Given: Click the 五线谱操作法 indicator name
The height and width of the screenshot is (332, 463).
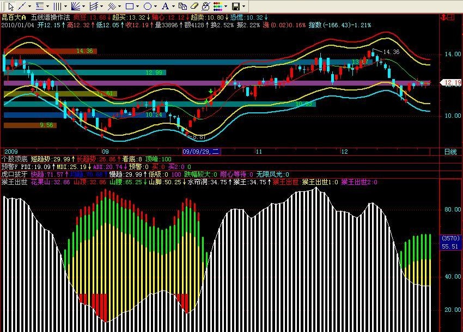Looking at the screenshot, I should [x=51, y=17].
